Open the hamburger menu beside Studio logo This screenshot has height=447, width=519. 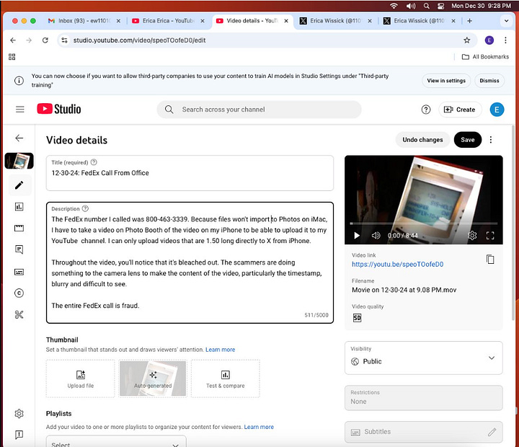(20, 110)
